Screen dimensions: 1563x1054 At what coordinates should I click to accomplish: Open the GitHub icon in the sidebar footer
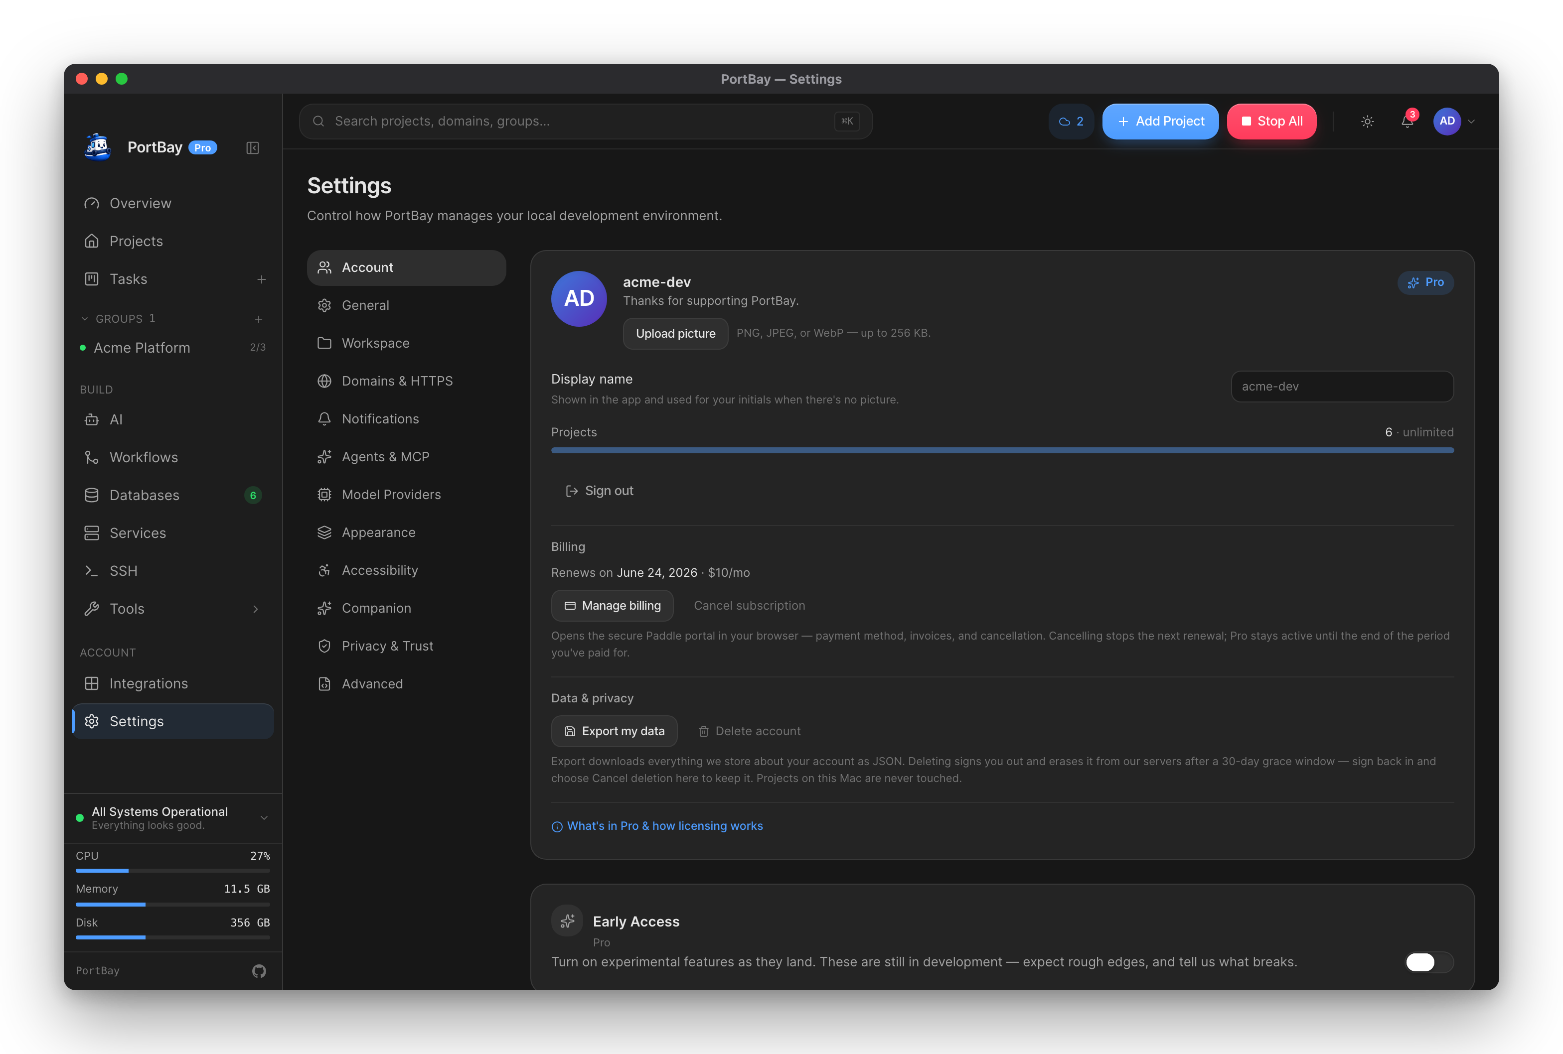259,971
